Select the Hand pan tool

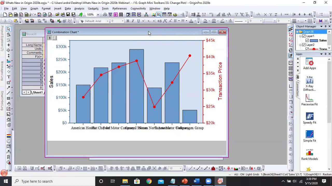[x=9, y=104]
